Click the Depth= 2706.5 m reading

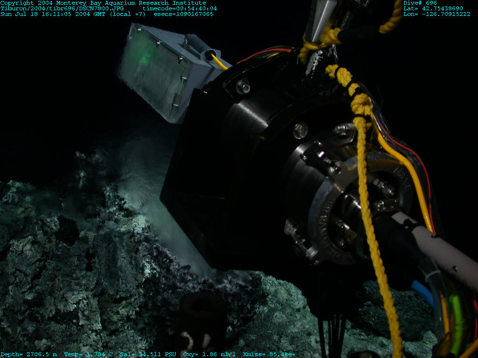coord(28,354)
